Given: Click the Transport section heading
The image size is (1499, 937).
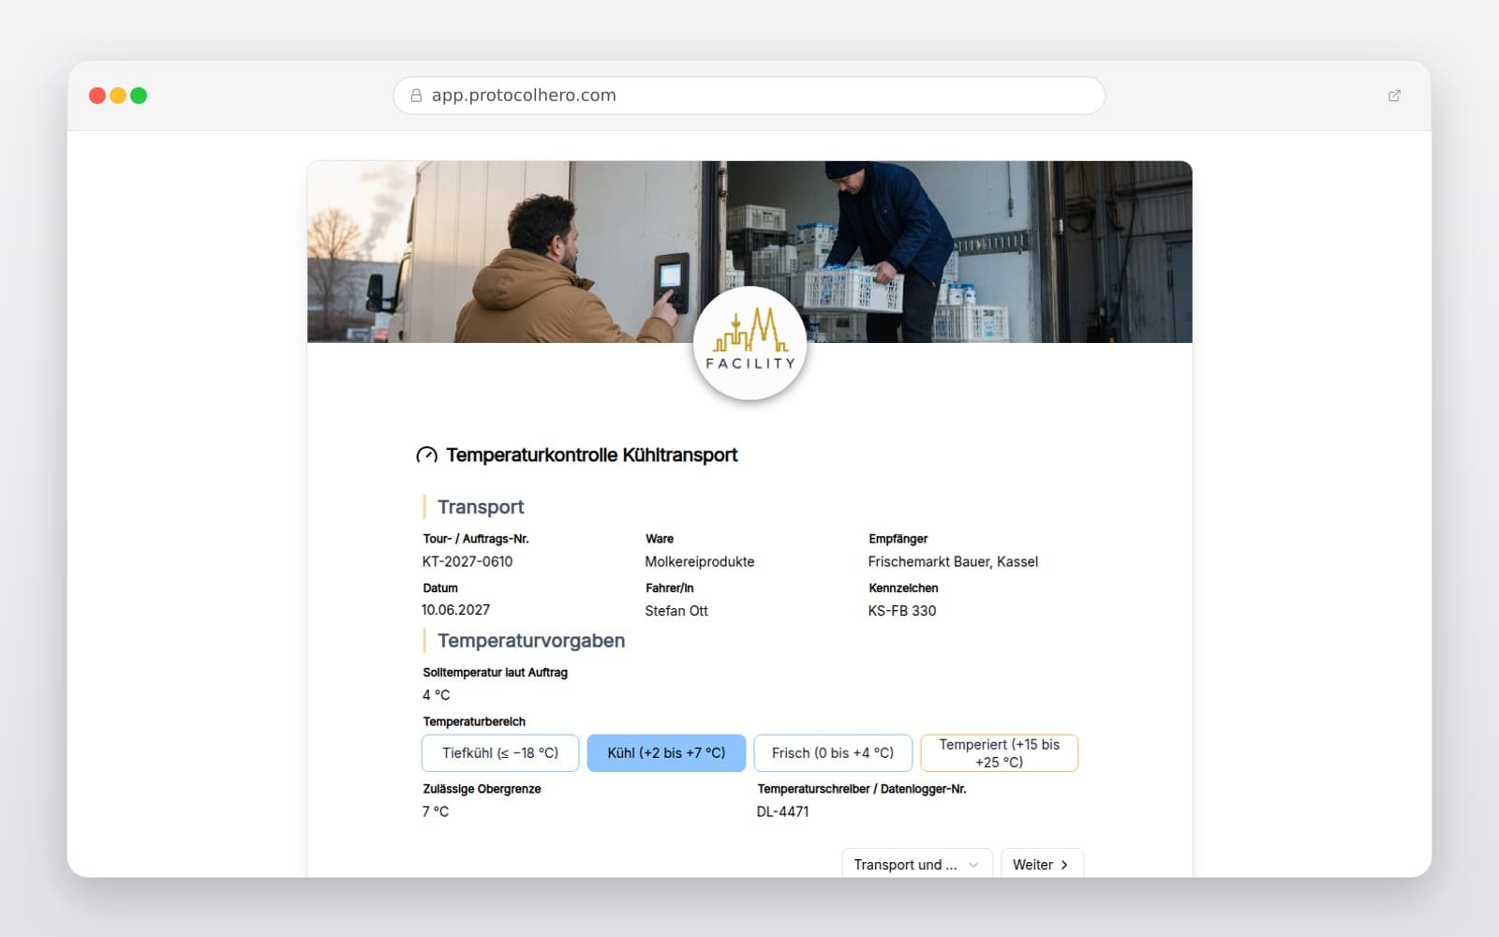Looking at the screenshot, I should [x=481, y=507].
